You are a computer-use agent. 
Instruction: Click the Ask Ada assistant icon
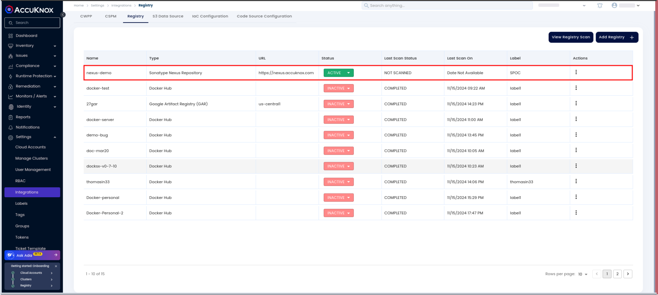tap(10, 255)
